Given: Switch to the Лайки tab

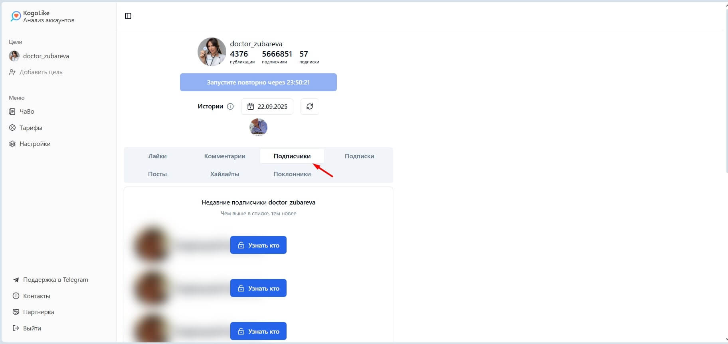Looking at the screenshot, I should point(157,156).
